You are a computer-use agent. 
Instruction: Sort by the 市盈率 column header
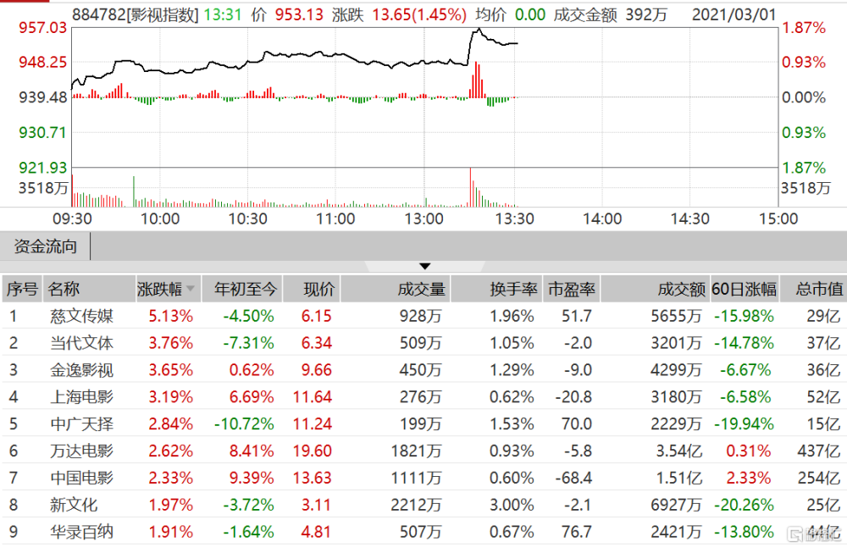[x=572, y=289]
